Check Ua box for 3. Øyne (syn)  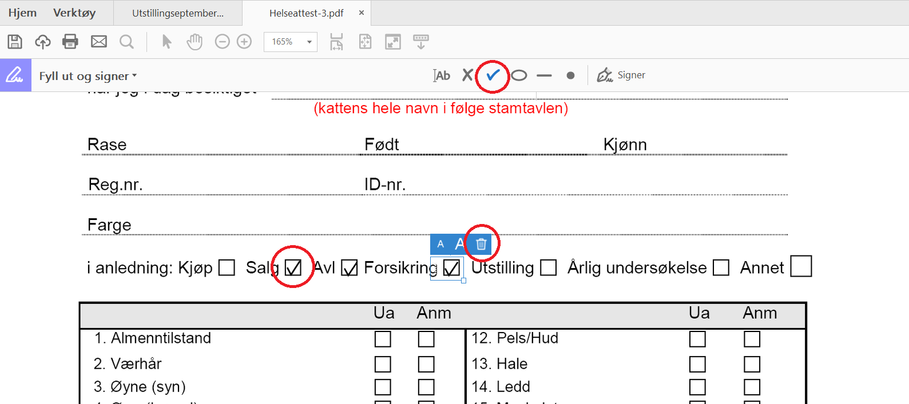[383, 387]
